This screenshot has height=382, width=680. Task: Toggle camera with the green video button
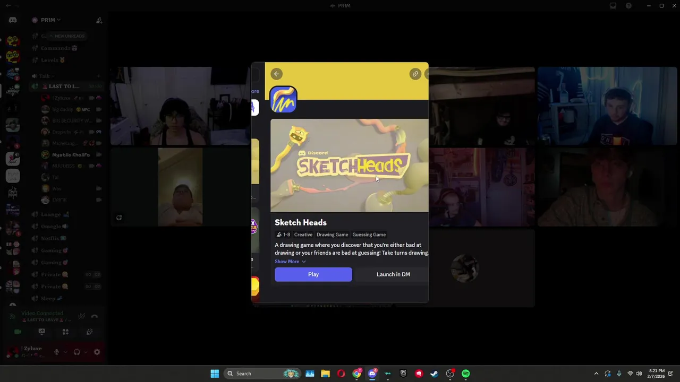18,332
